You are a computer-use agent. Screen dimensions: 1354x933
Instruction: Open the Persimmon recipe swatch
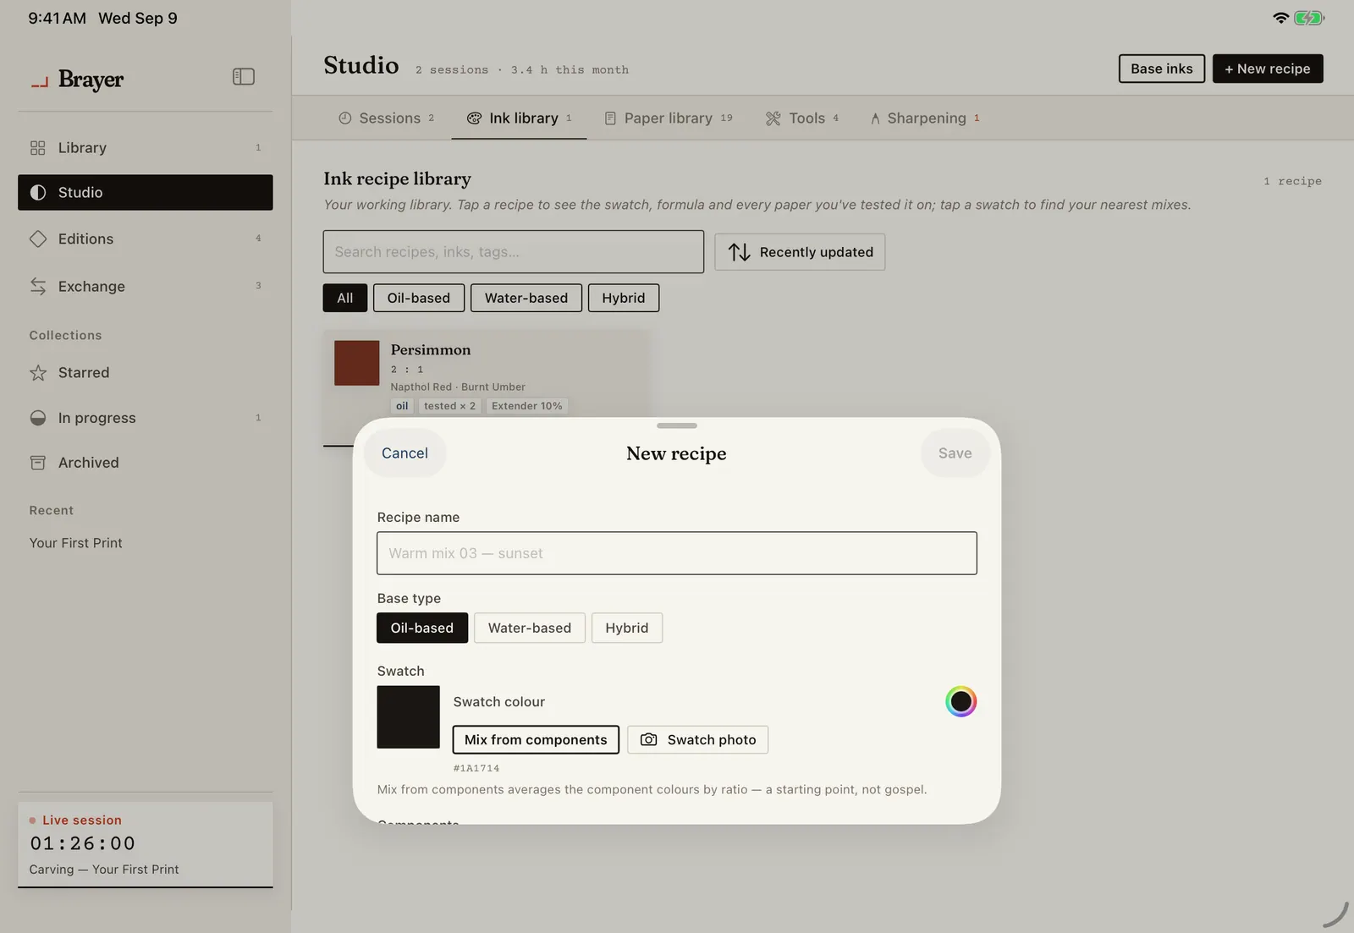click(356, 364)
